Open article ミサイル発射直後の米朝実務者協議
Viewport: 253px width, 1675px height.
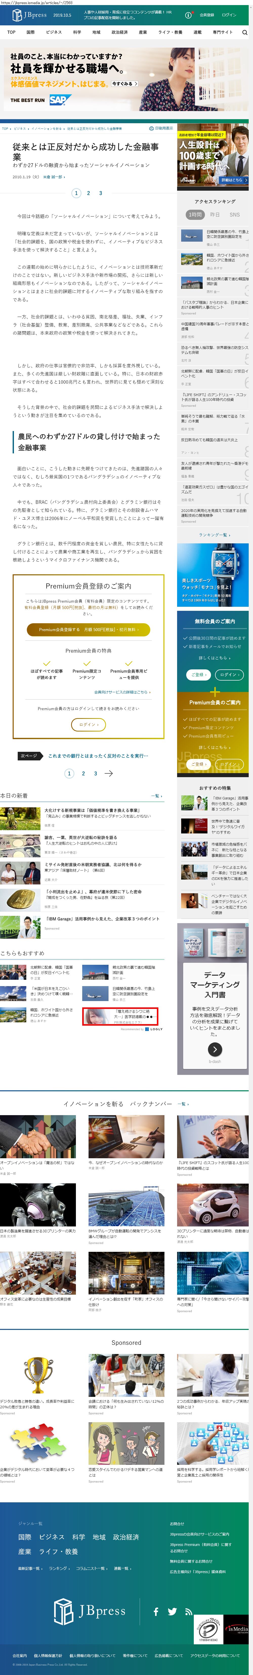[93, 865]
